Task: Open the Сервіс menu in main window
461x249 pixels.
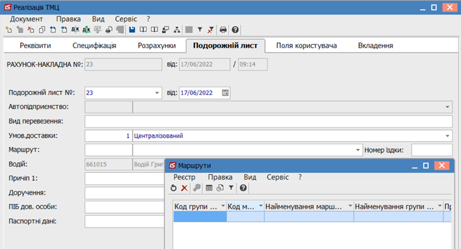Action: tap(126, 19)
